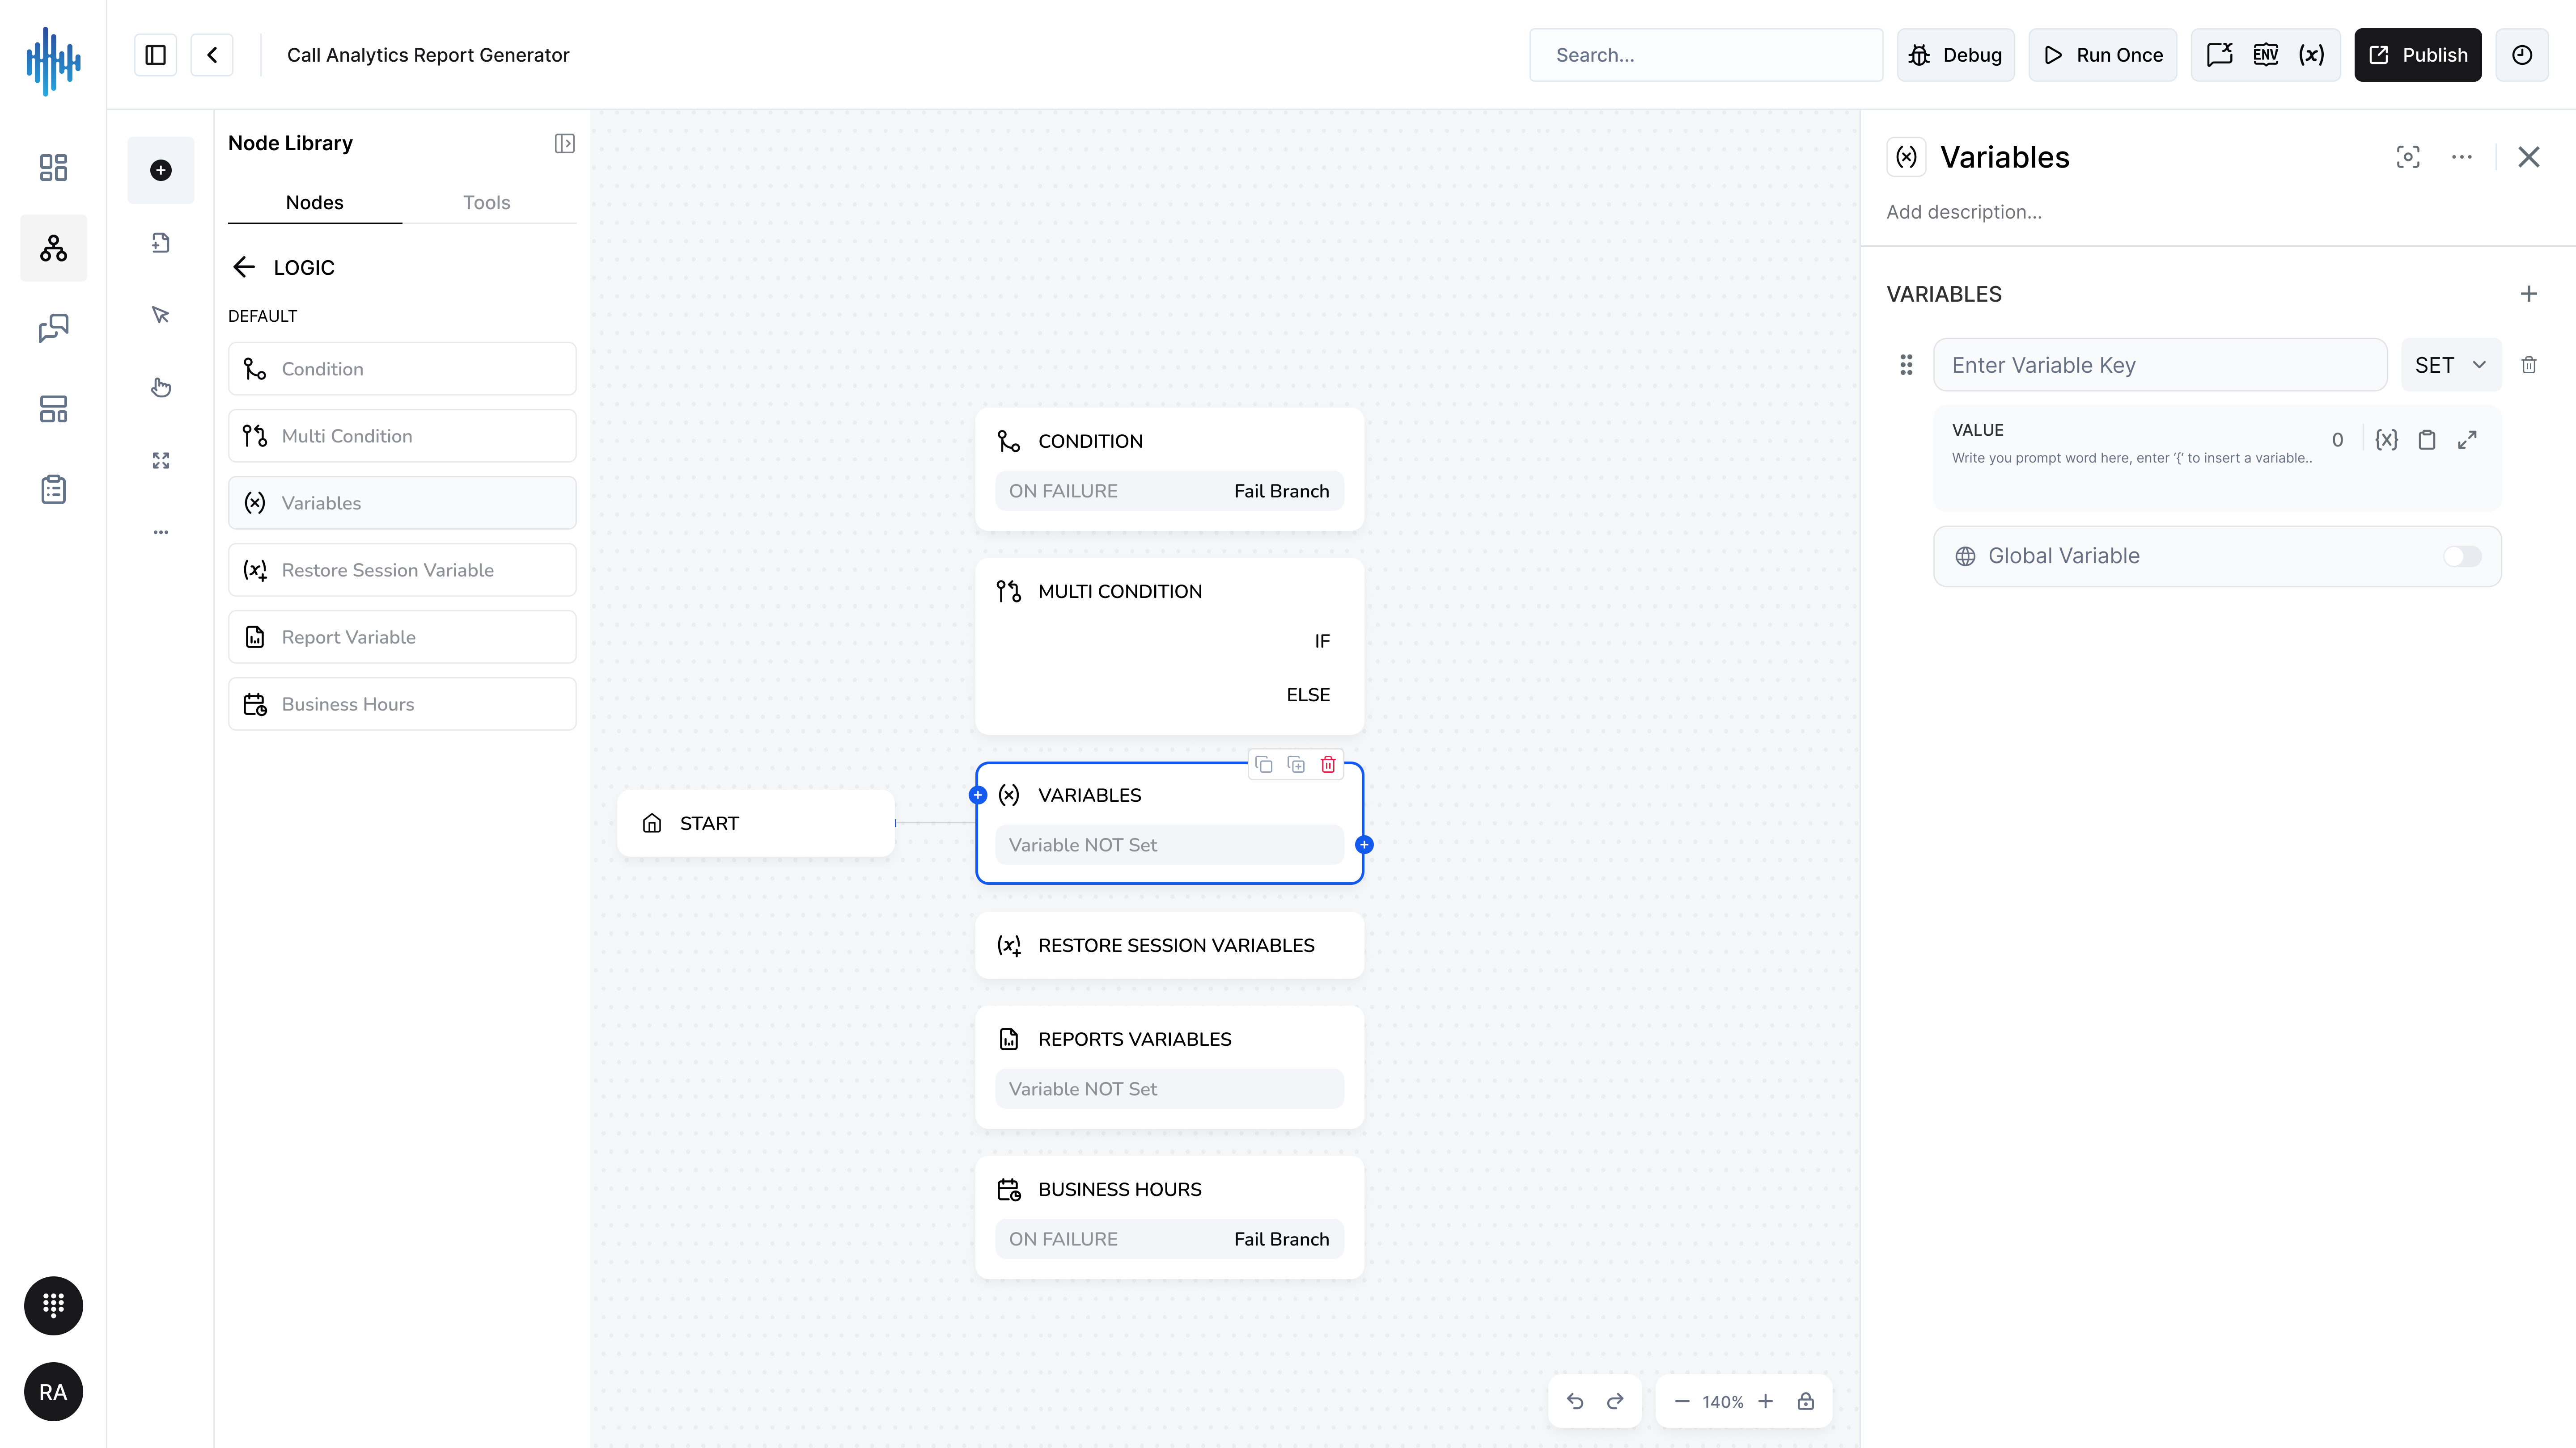The width and height of the screenshot is (2576, 1448).
Task: Select the START node on canvas
Action: tap(756, 823)
